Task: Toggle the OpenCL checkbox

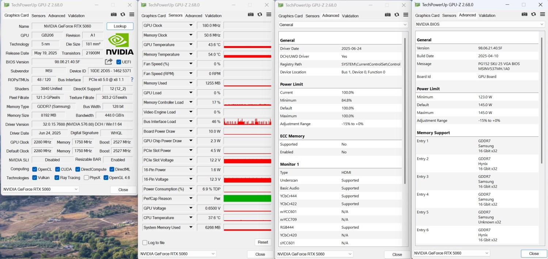Action: click(x=34, y=169)
